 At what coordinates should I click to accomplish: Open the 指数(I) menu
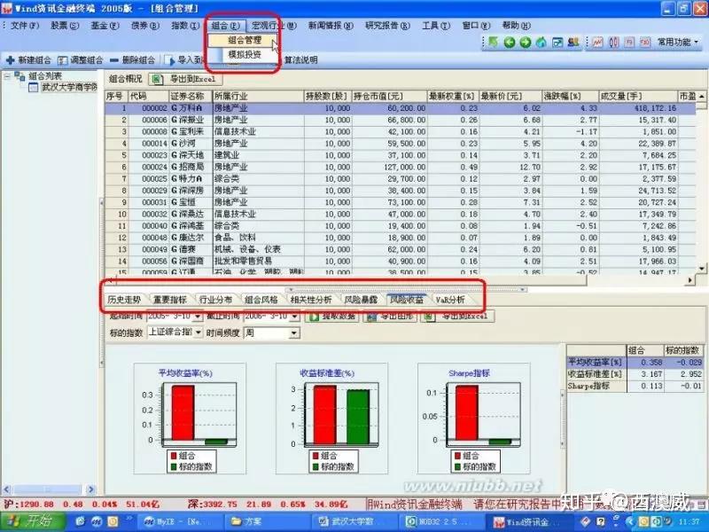coord(185,26)
